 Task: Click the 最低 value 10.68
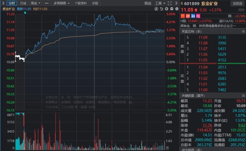[208, 106]
